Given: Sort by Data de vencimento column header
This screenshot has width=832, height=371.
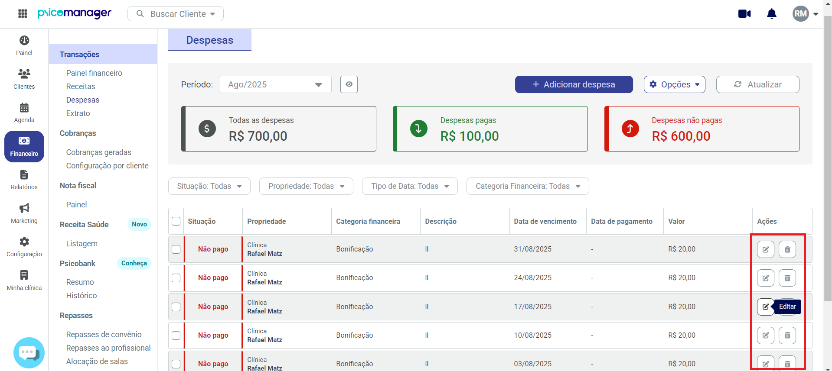Looking at the screenshot, I should coord(545,221).
